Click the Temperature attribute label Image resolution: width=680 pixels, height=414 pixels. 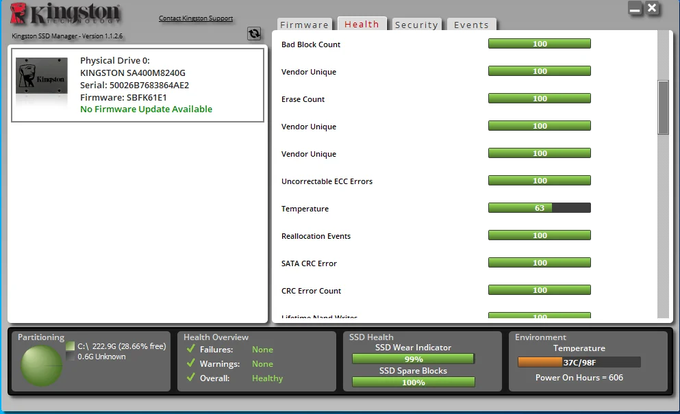coord(305,209)
